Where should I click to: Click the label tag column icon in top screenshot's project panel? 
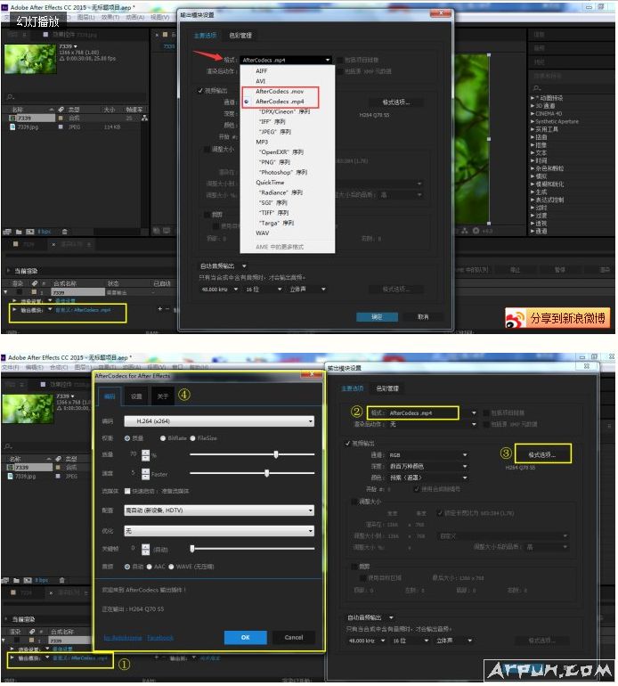pyautogui.click(x=61, y=110)
